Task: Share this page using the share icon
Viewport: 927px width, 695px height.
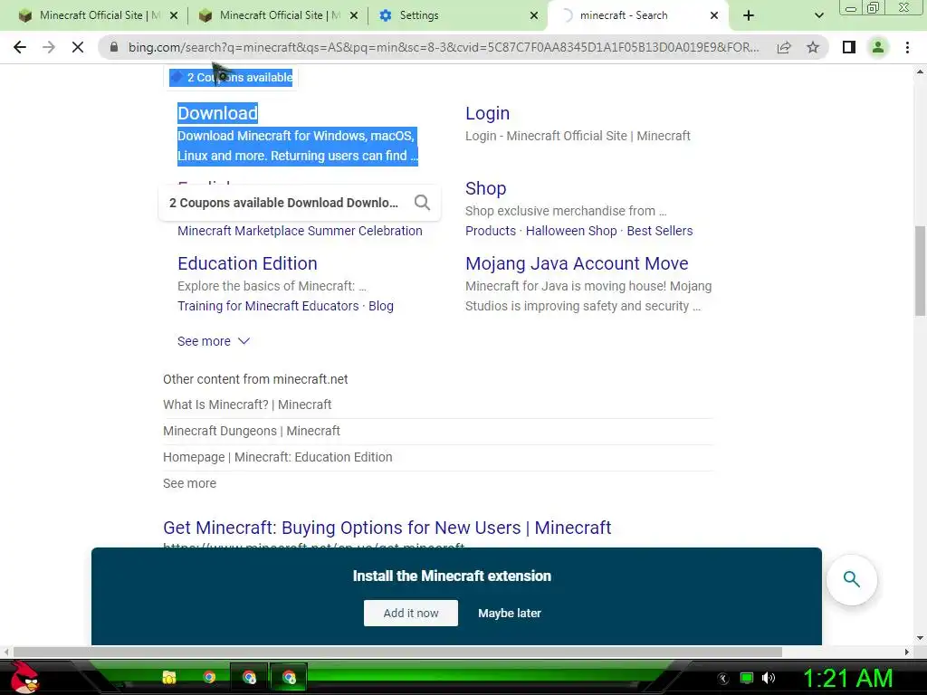Action: [x=784, y=47]
